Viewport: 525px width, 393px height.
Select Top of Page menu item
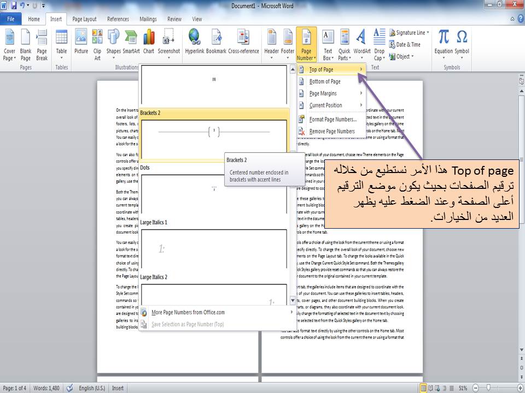point(331,69)
